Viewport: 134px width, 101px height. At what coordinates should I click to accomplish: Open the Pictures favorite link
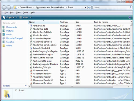pyautogui.click(x=10, y=31)
